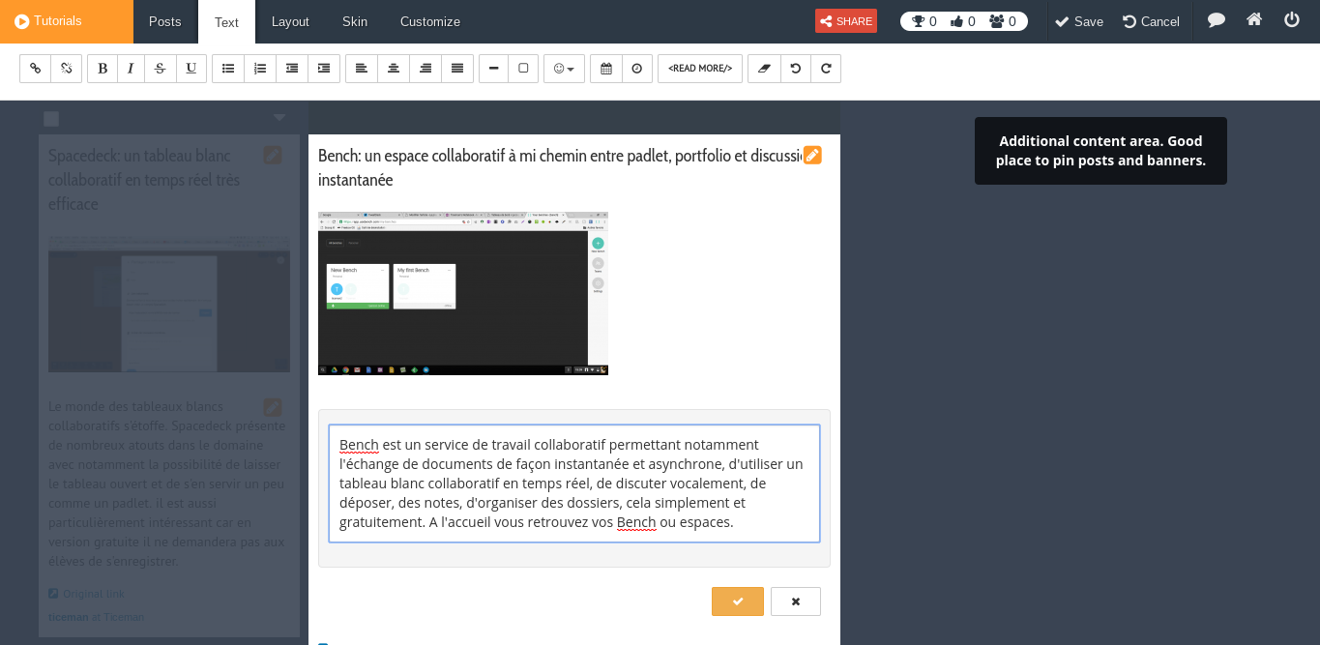Expand the dropdown arrow above Spacedeck post
The width and height of the screenshot is (1320, 645).
(x=279, y=118)
